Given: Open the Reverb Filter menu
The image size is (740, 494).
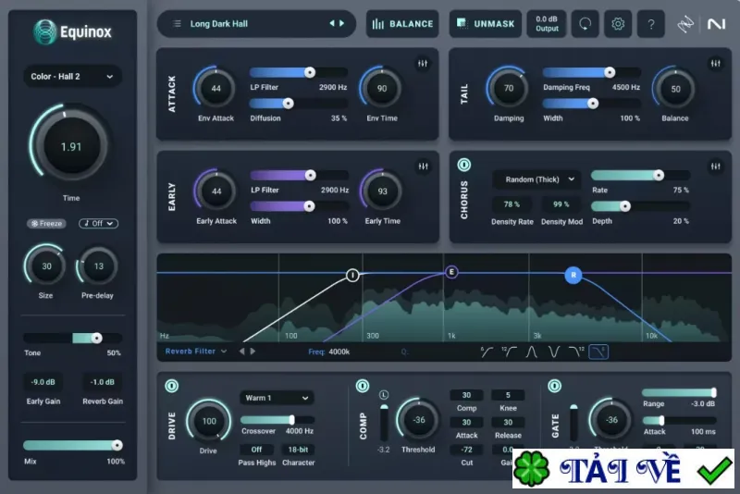Looking at the screenshot, I should click(x=196, y=351).
